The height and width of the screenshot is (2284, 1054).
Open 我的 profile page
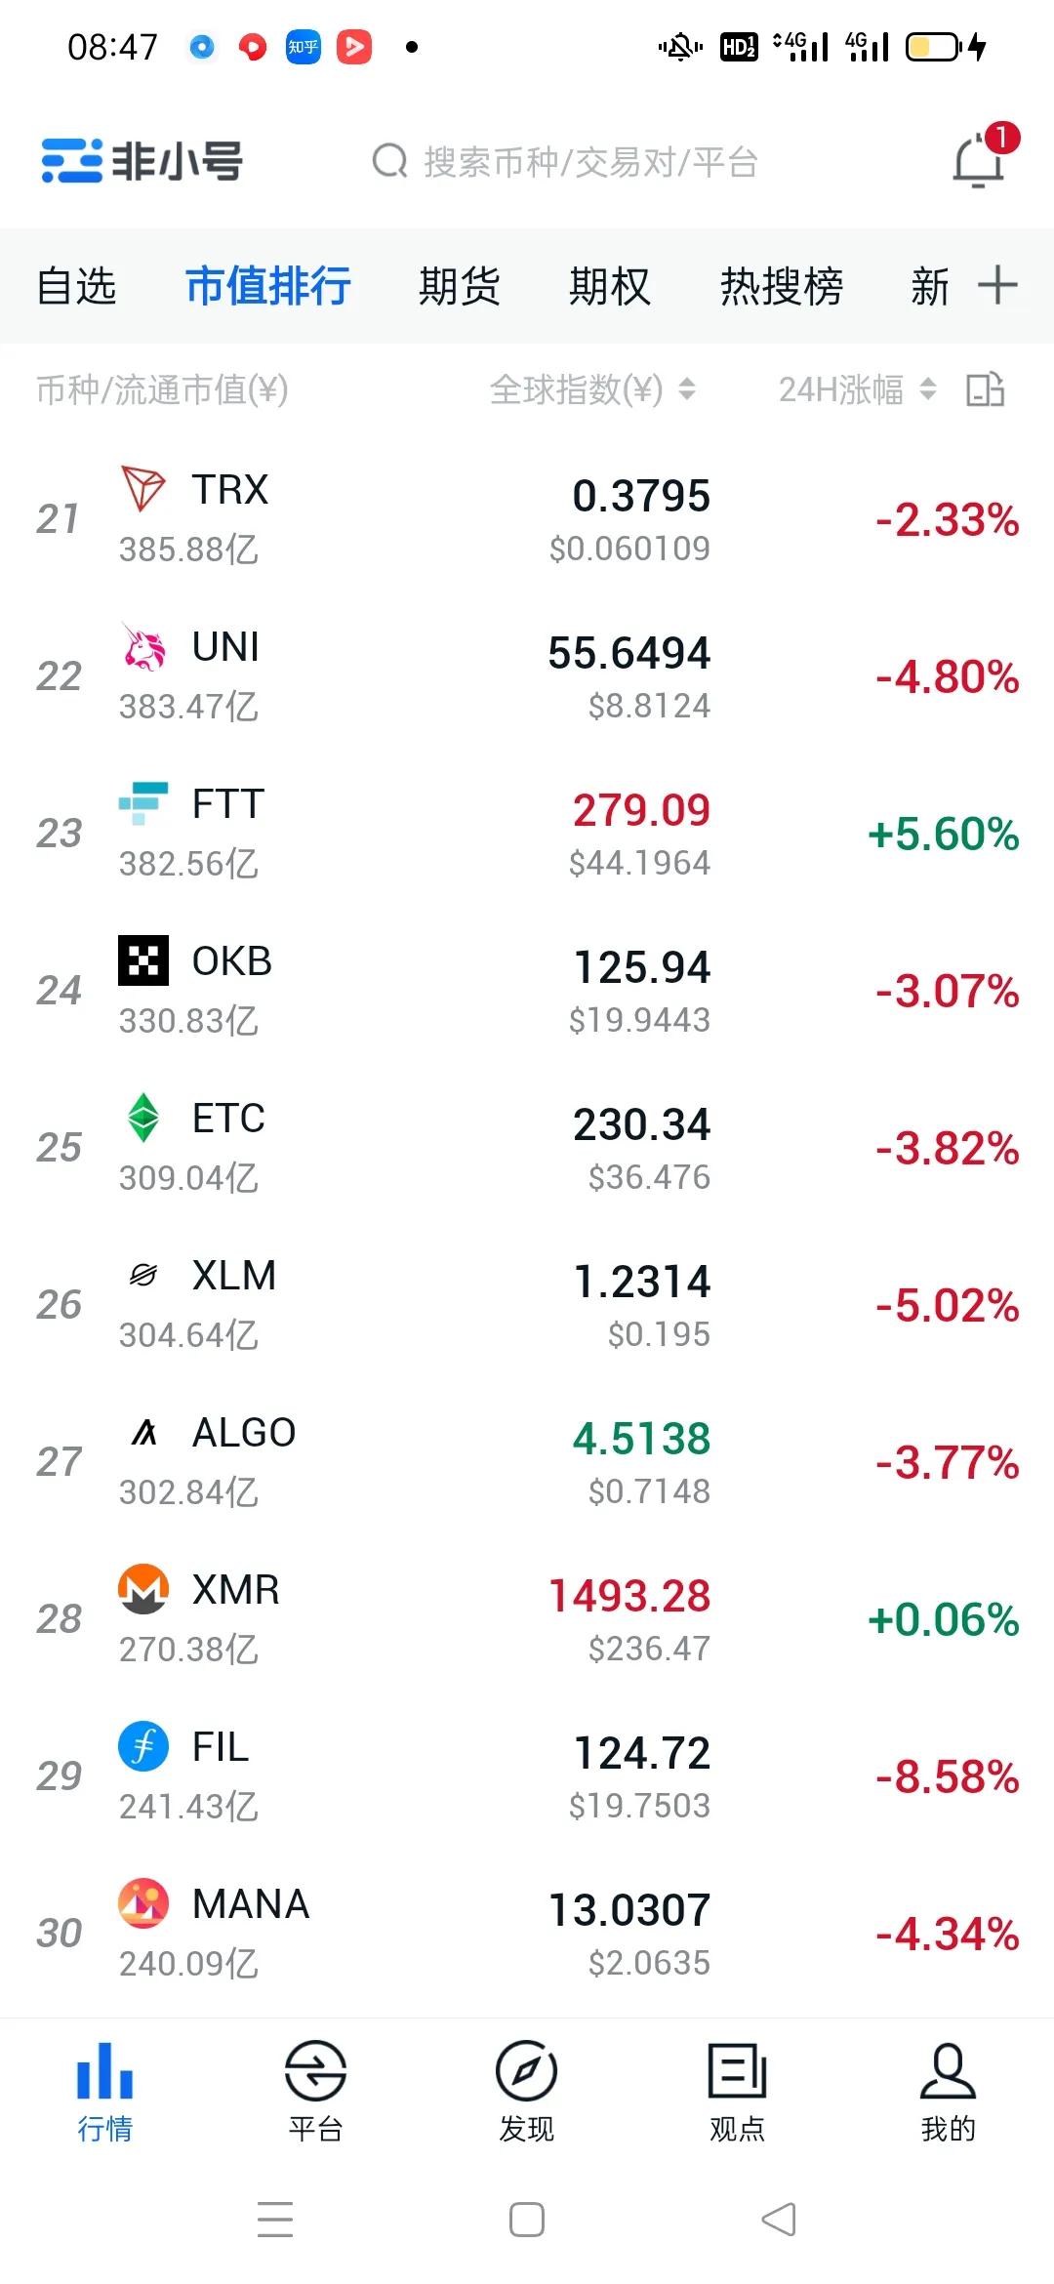tap(948, 2091)
